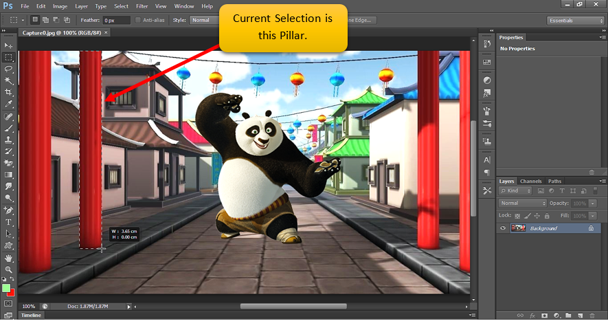Open the Styles (fx) panel icon
The width and height of the screenshot is (608, 321).
487,93
